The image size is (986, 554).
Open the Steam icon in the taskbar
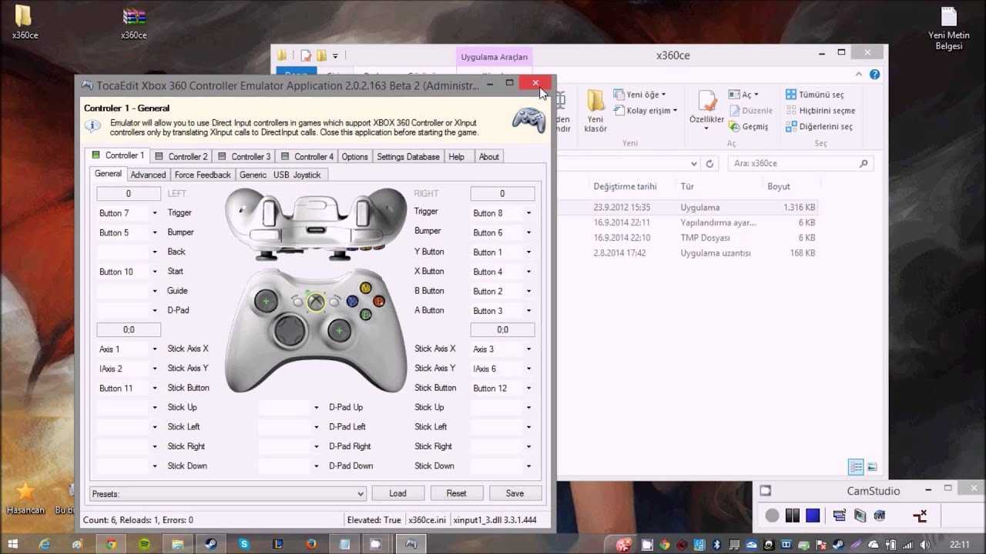point(210,544)
